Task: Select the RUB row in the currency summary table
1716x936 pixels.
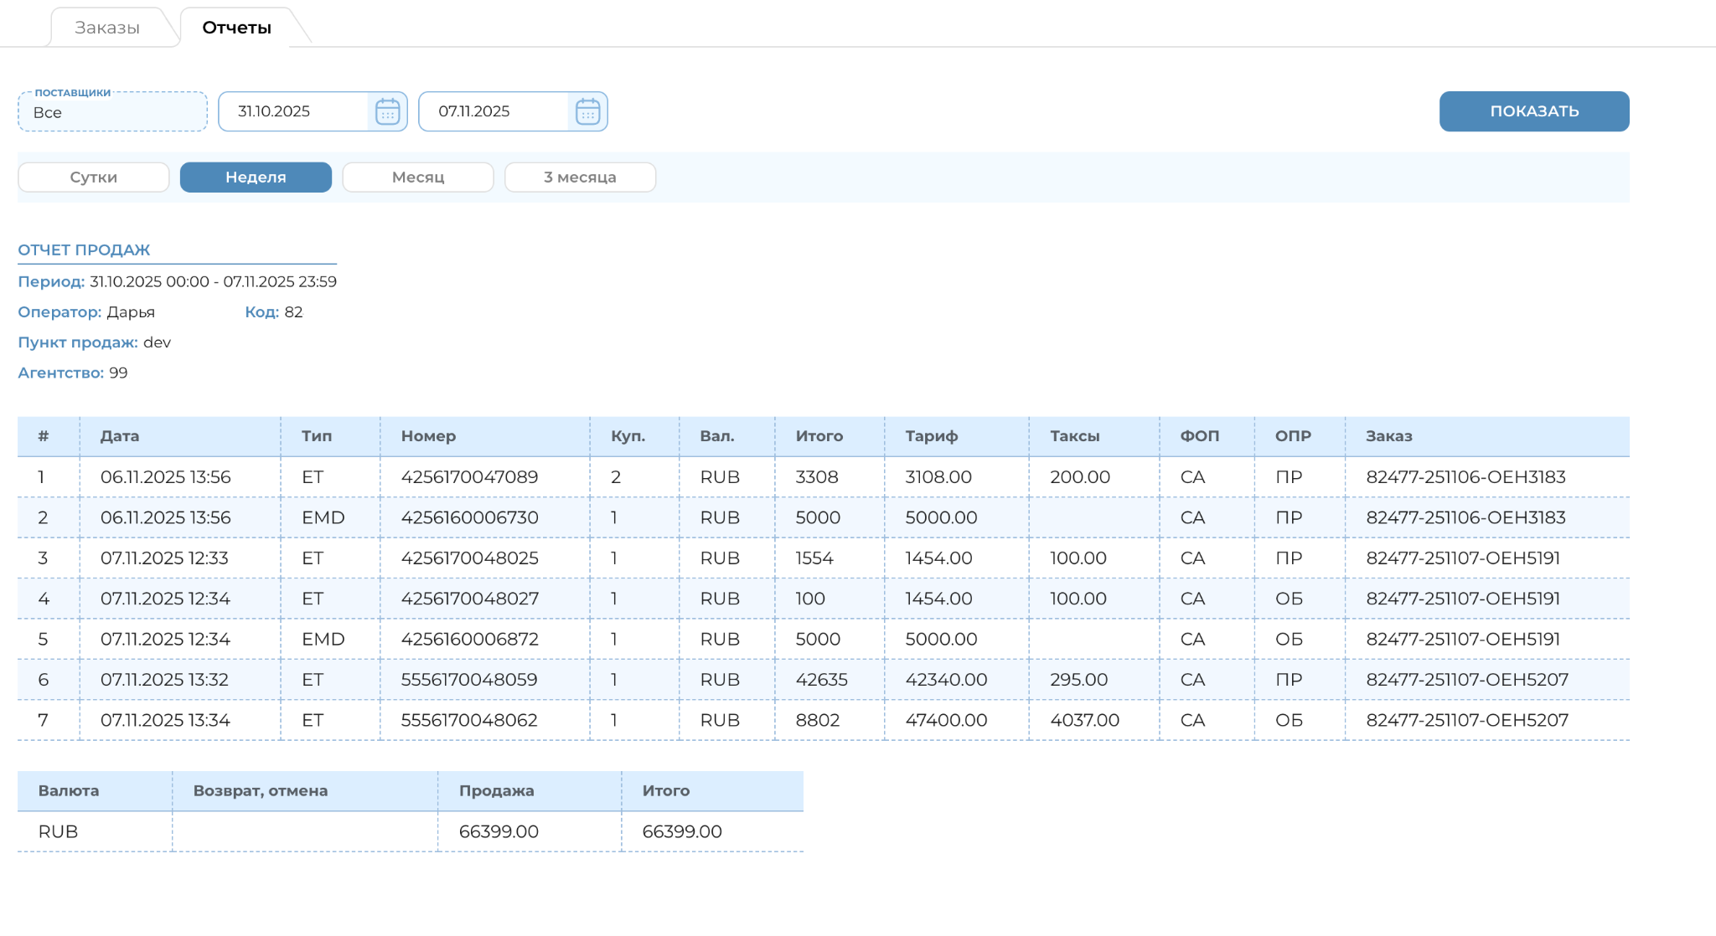Action: pyautogui.click(x=56, y=831)
